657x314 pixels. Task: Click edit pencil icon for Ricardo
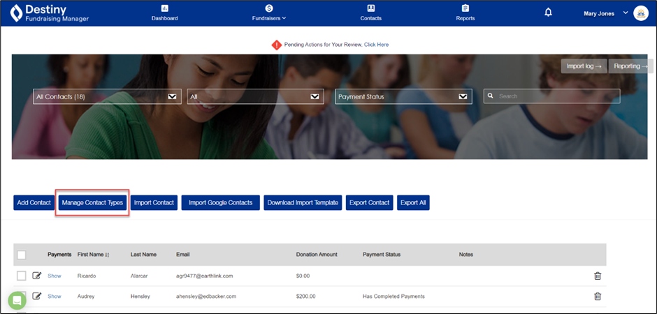tap(37, 276)
